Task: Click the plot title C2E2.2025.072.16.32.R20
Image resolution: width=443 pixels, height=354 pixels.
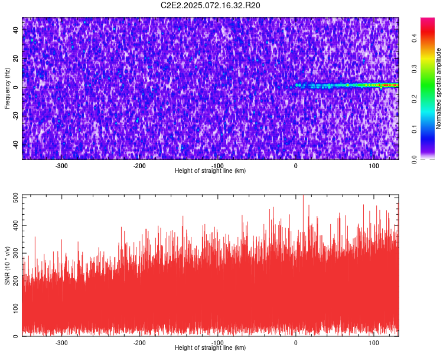Action: (210, 5)
